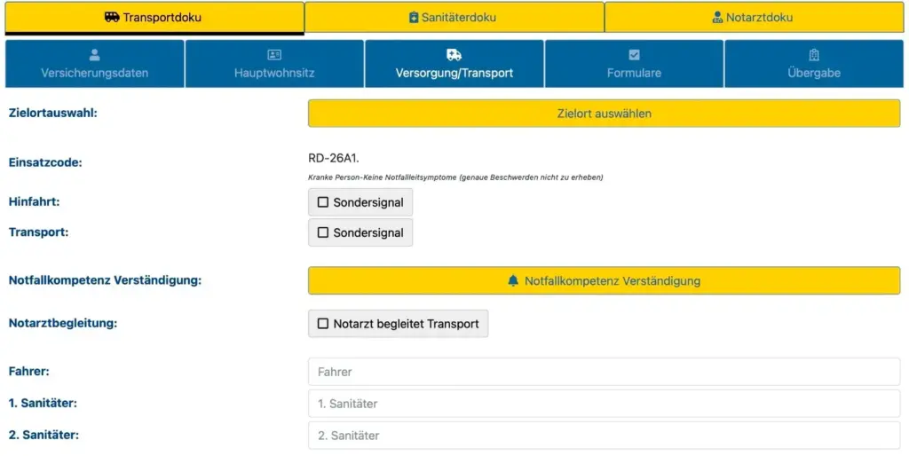Screen dimensions: 909x456
Task: Switch to the Sanitäterdoku tab
Action: (x=454, y=18)
